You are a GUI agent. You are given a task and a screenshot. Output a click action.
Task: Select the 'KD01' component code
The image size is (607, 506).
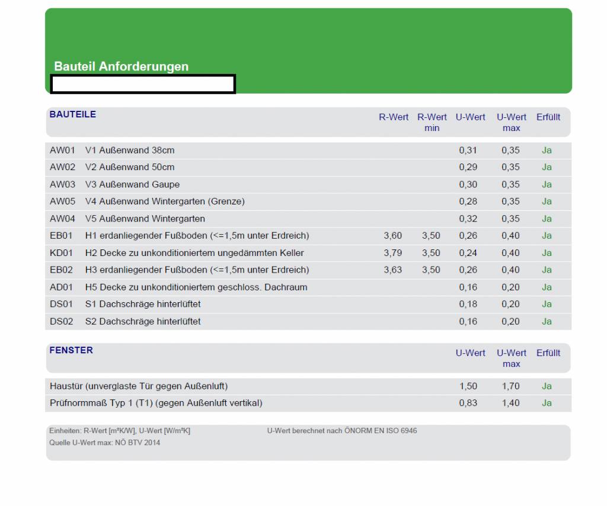coord(61,253)
